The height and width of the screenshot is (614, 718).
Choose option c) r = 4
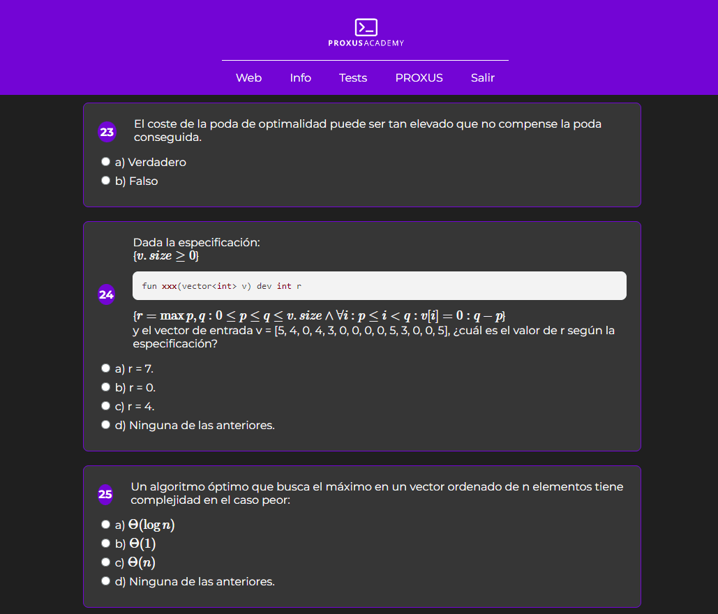click(106, 406)
